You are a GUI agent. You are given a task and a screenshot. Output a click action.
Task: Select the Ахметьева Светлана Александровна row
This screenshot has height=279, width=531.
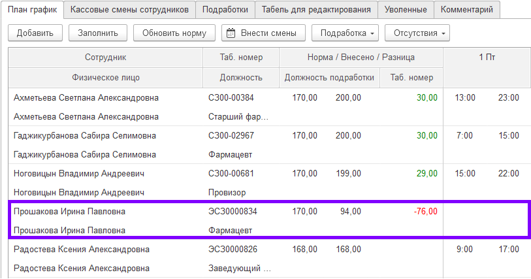coord(86,98)
